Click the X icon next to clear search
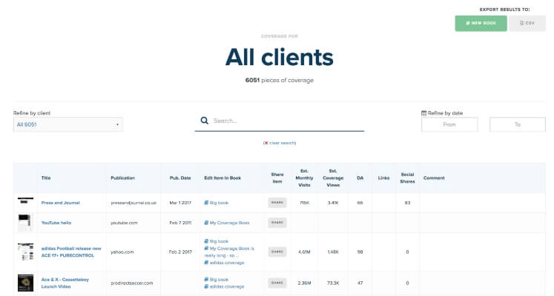 [266, 143]
